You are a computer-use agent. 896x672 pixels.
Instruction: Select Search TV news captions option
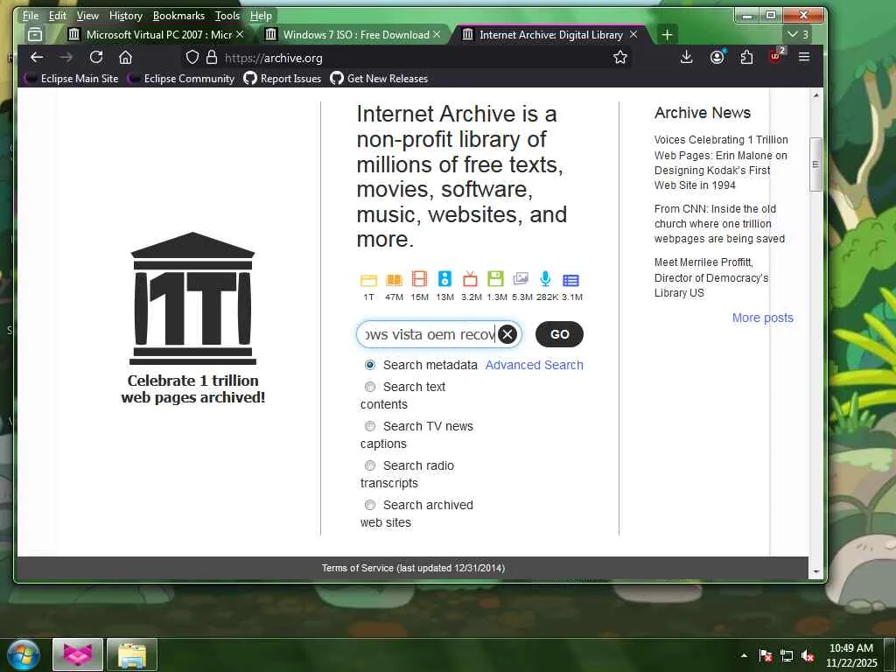pos(370,426)
